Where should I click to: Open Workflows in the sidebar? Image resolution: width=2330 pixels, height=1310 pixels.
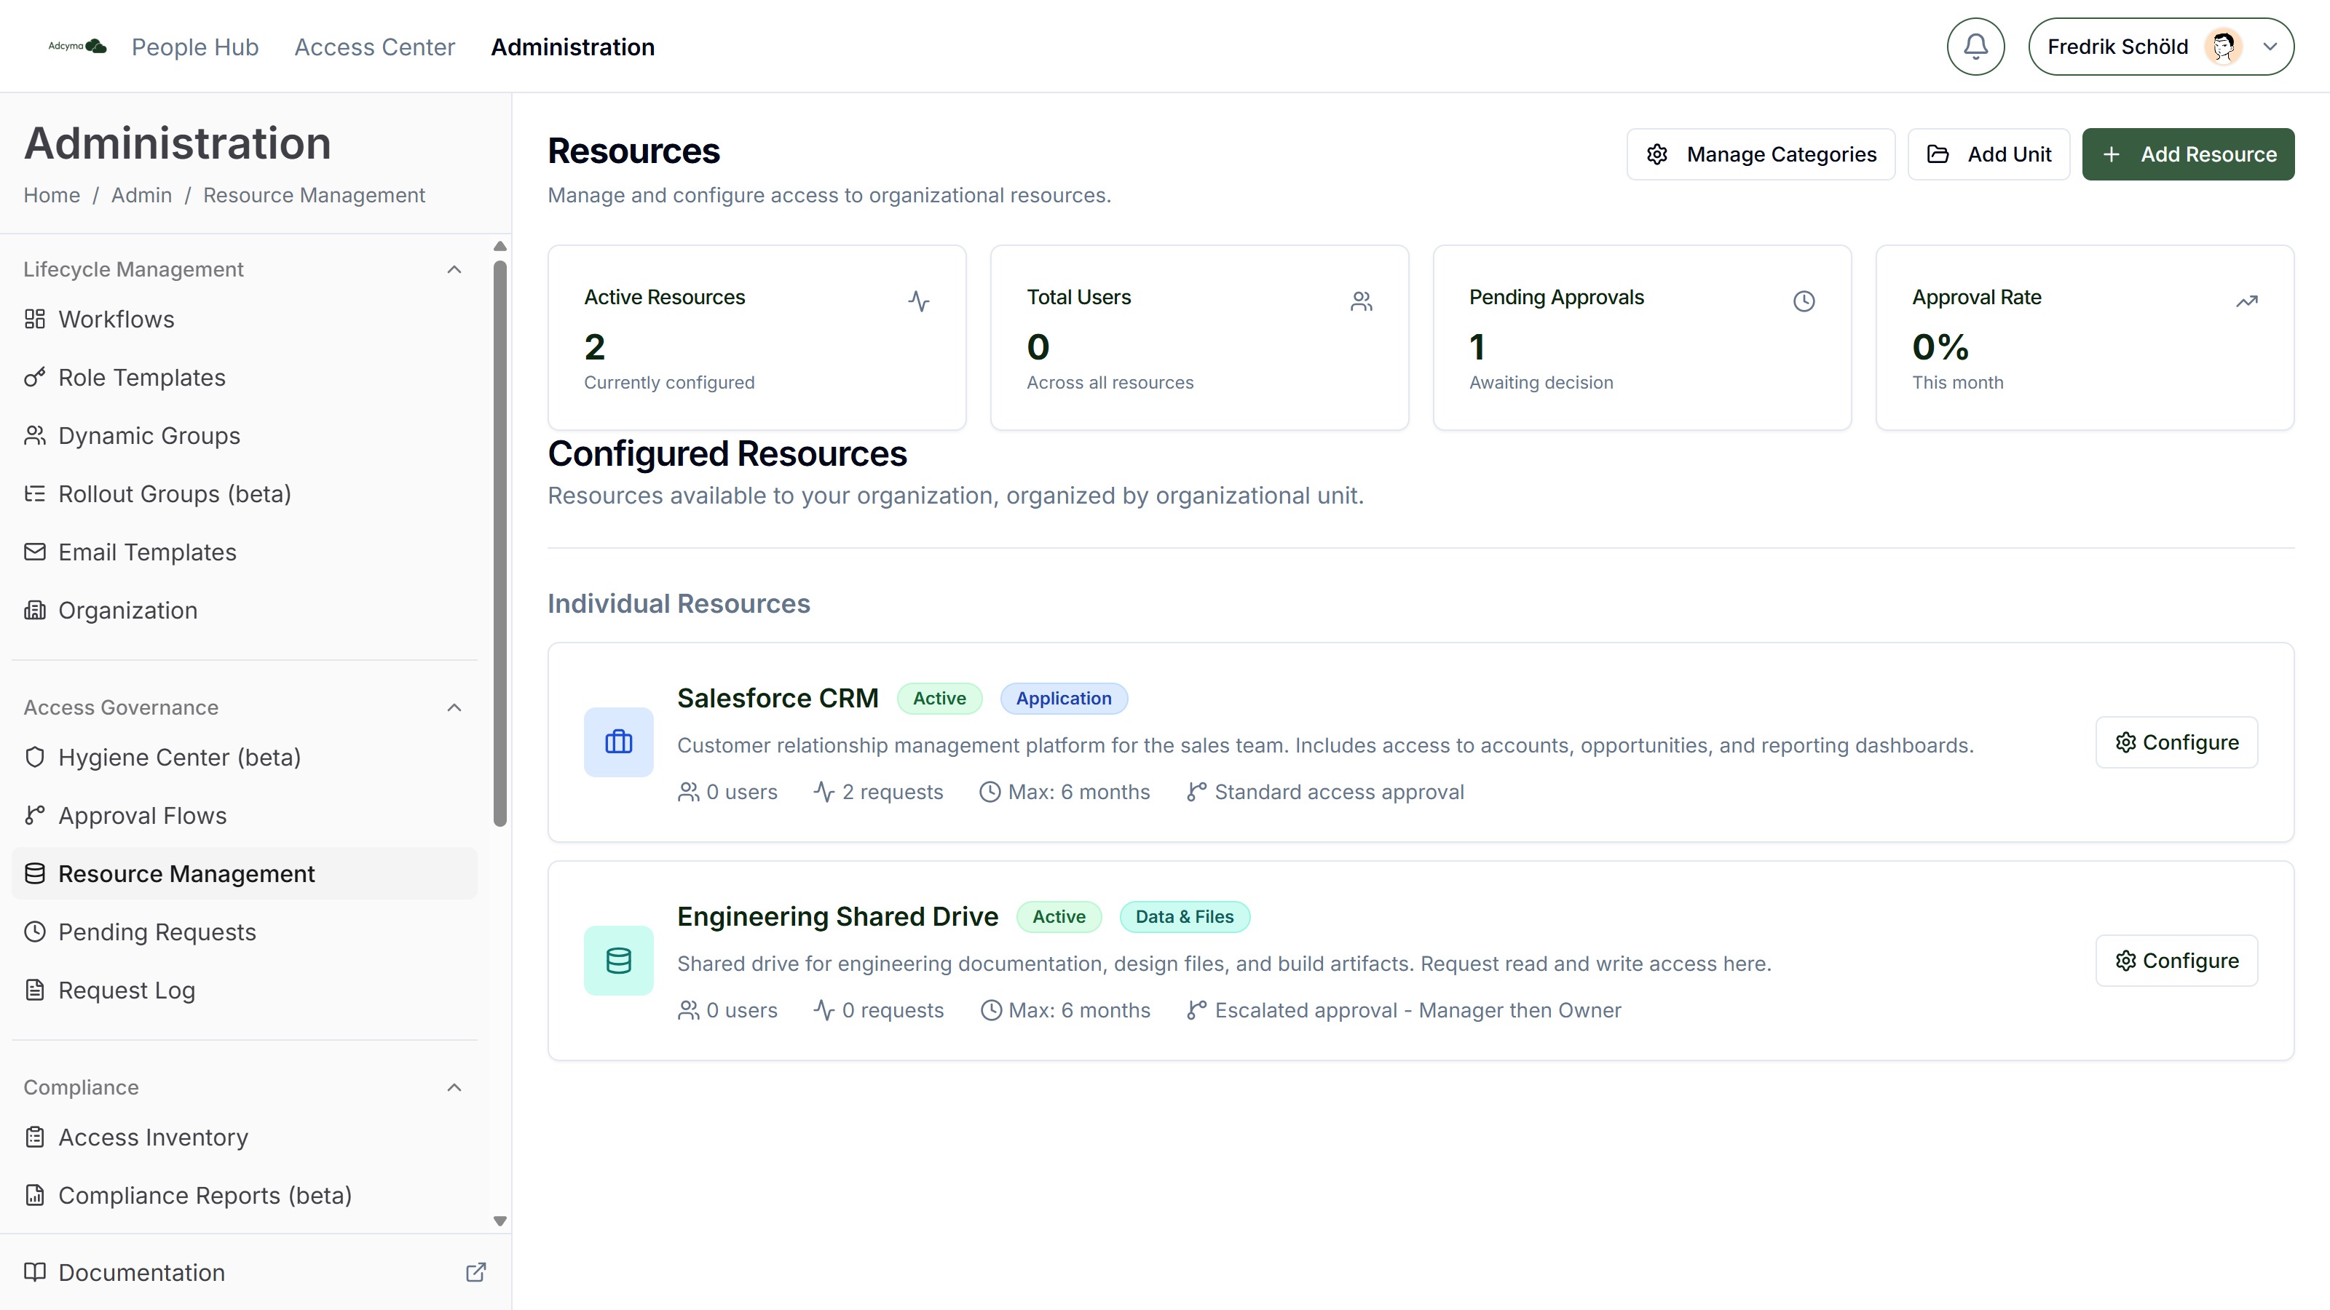(x=244, y=319)
